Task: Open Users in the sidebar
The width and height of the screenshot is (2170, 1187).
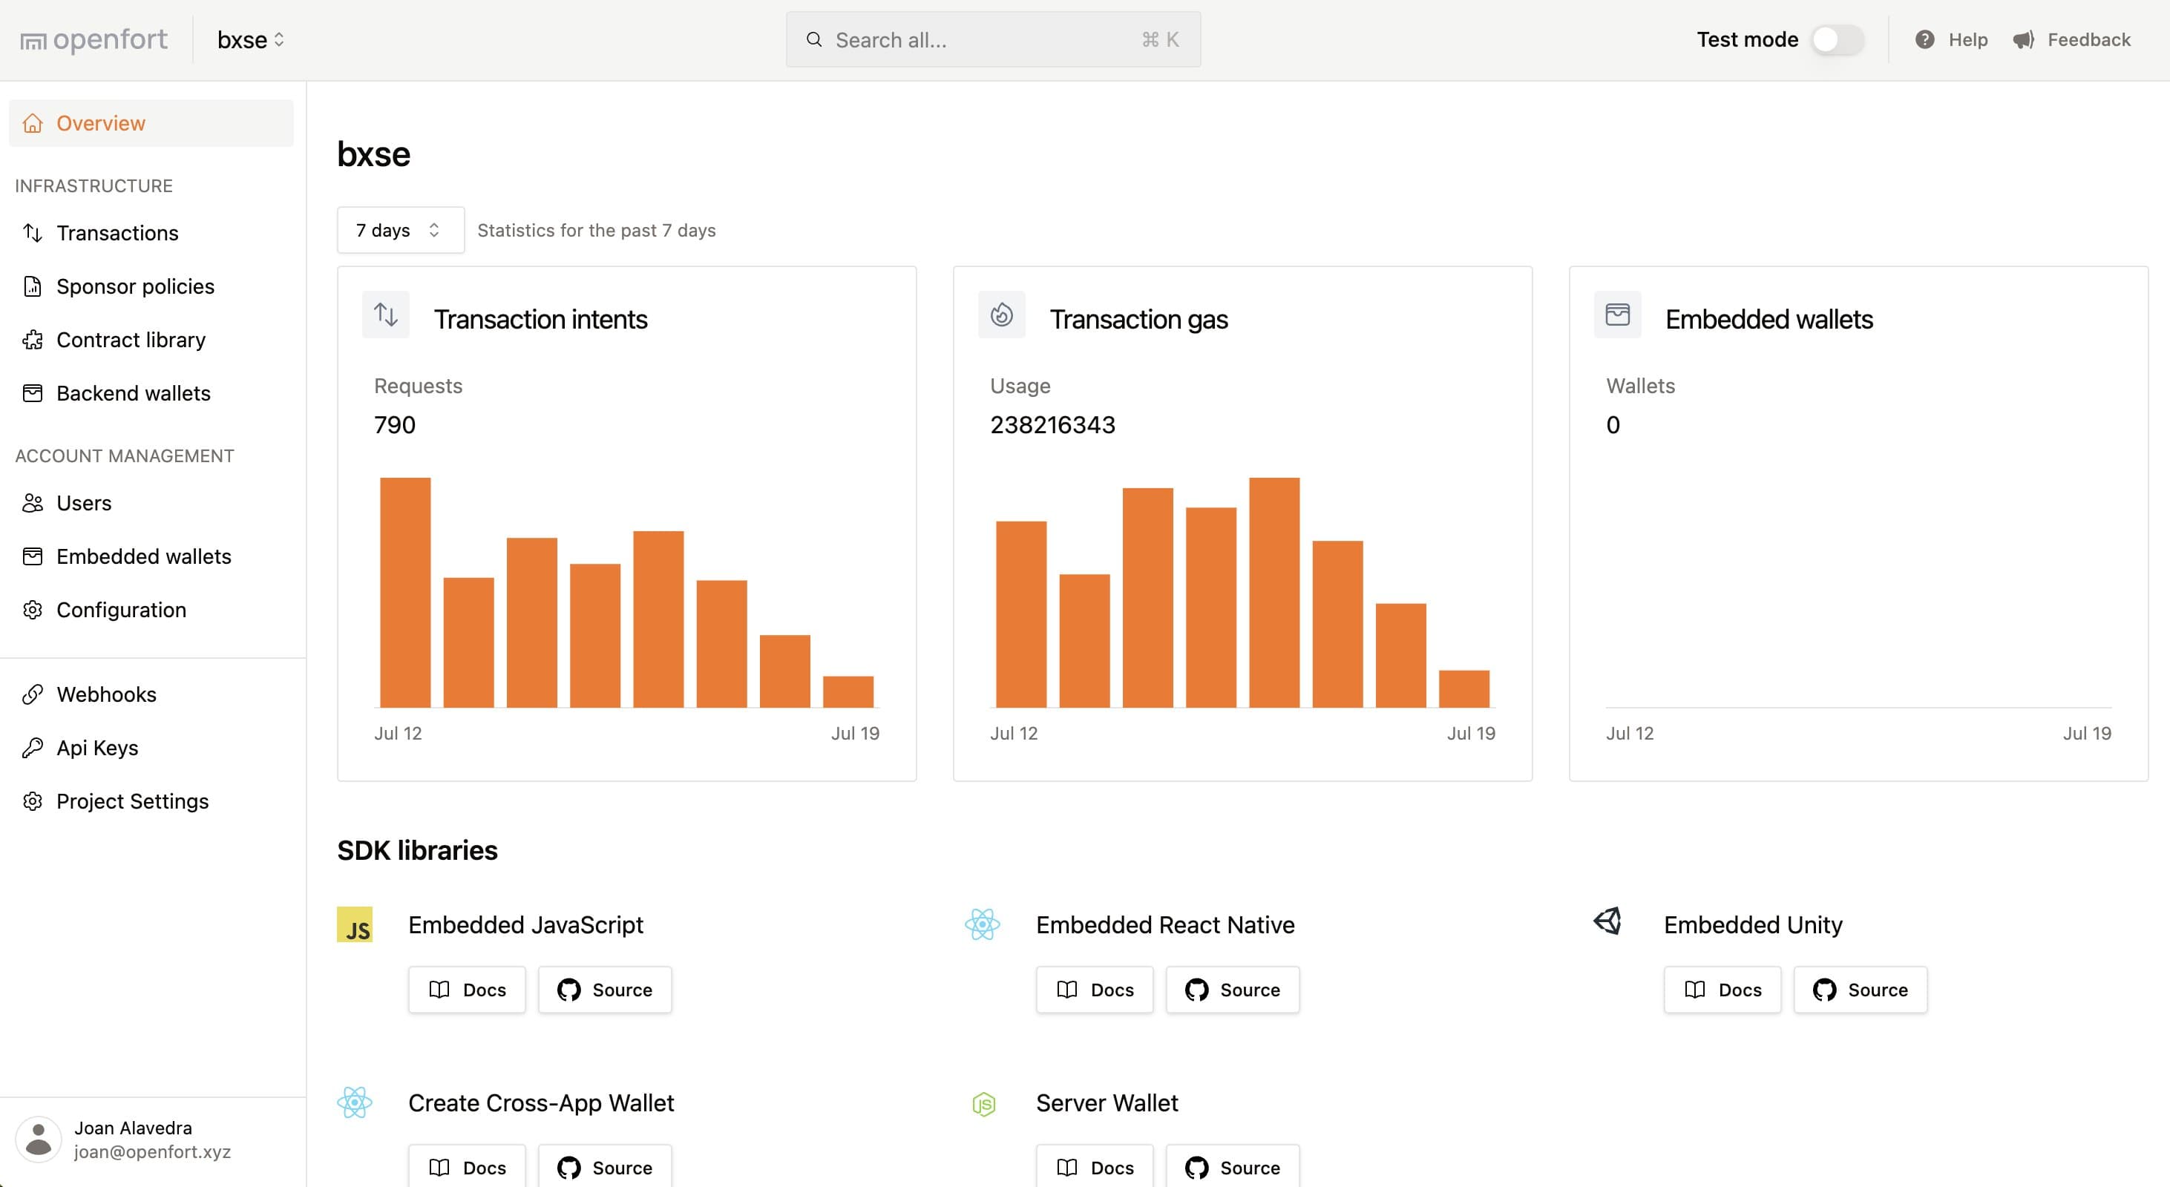Action: (151, 502)
